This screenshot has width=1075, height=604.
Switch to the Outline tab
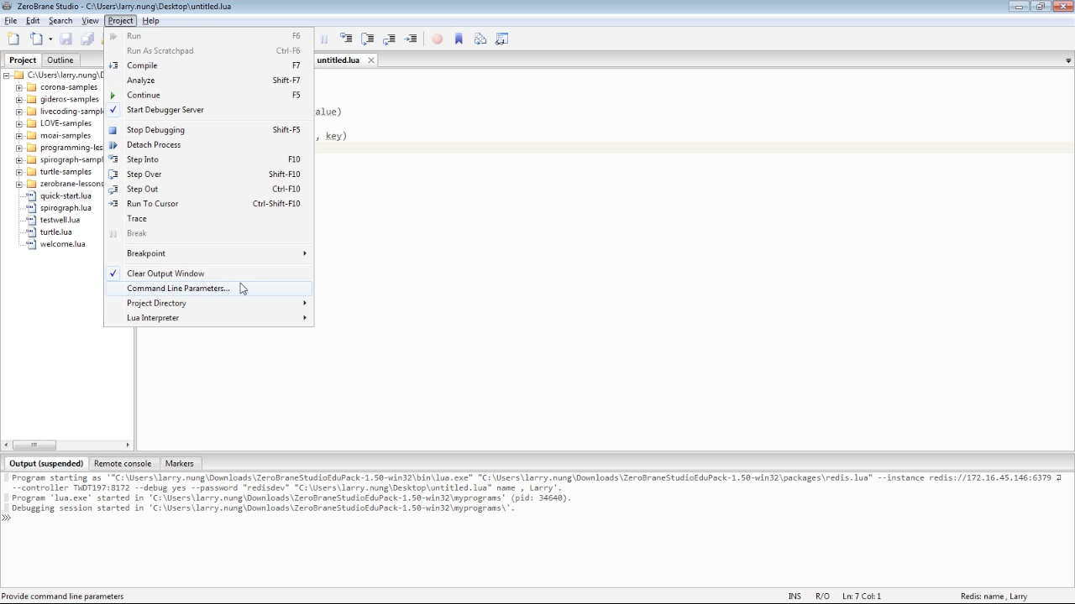point(60,60)
